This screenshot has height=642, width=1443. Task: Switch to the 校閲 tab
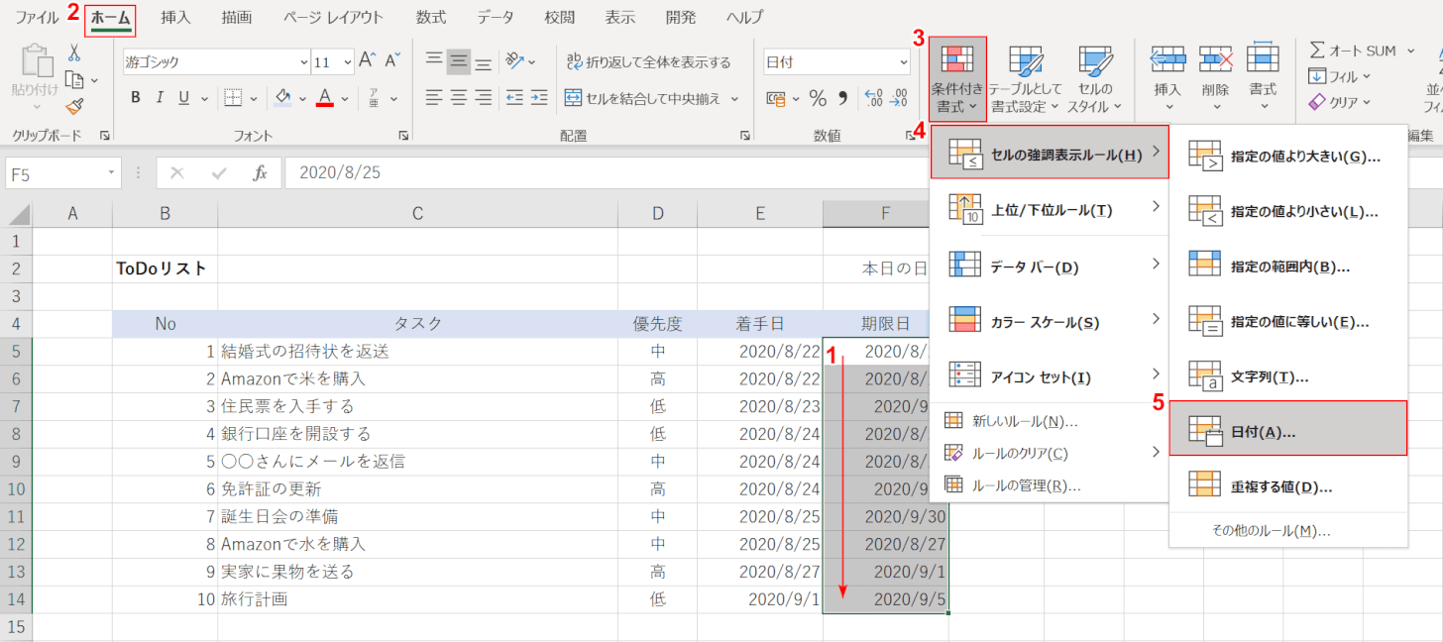point(559,17)
